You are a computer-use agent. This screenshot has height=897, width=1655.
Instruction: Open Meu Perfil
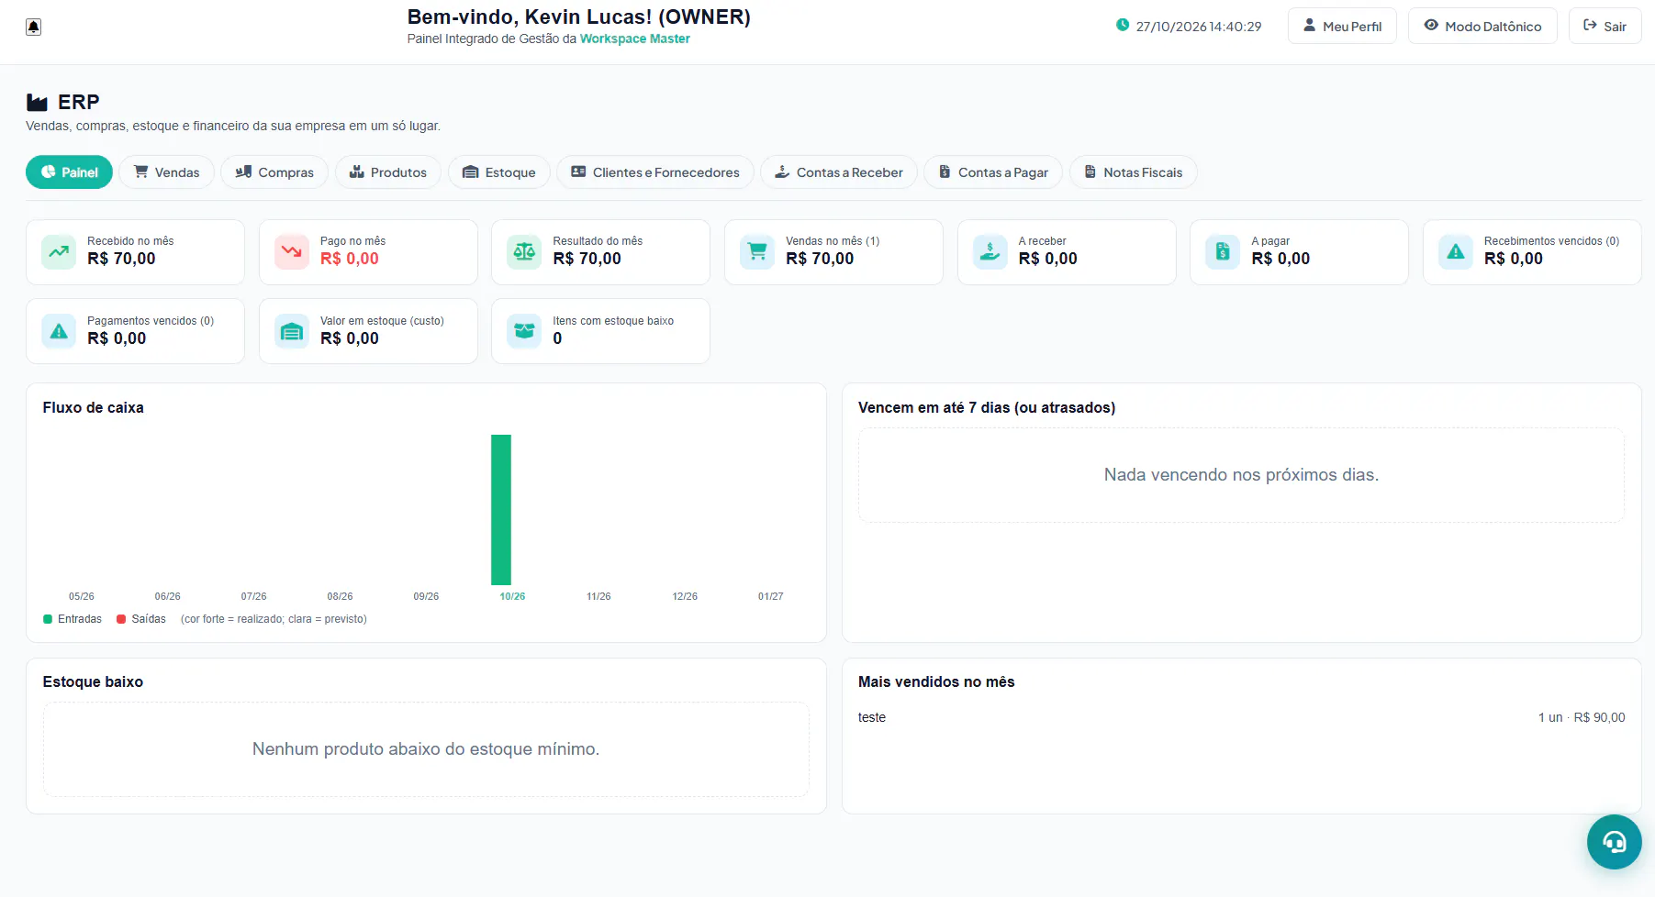coord(1342,26)
